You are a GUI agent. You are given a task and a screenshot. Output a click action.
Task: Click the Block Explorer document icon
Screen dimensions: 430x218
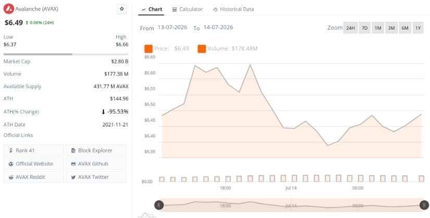(73, 150)
